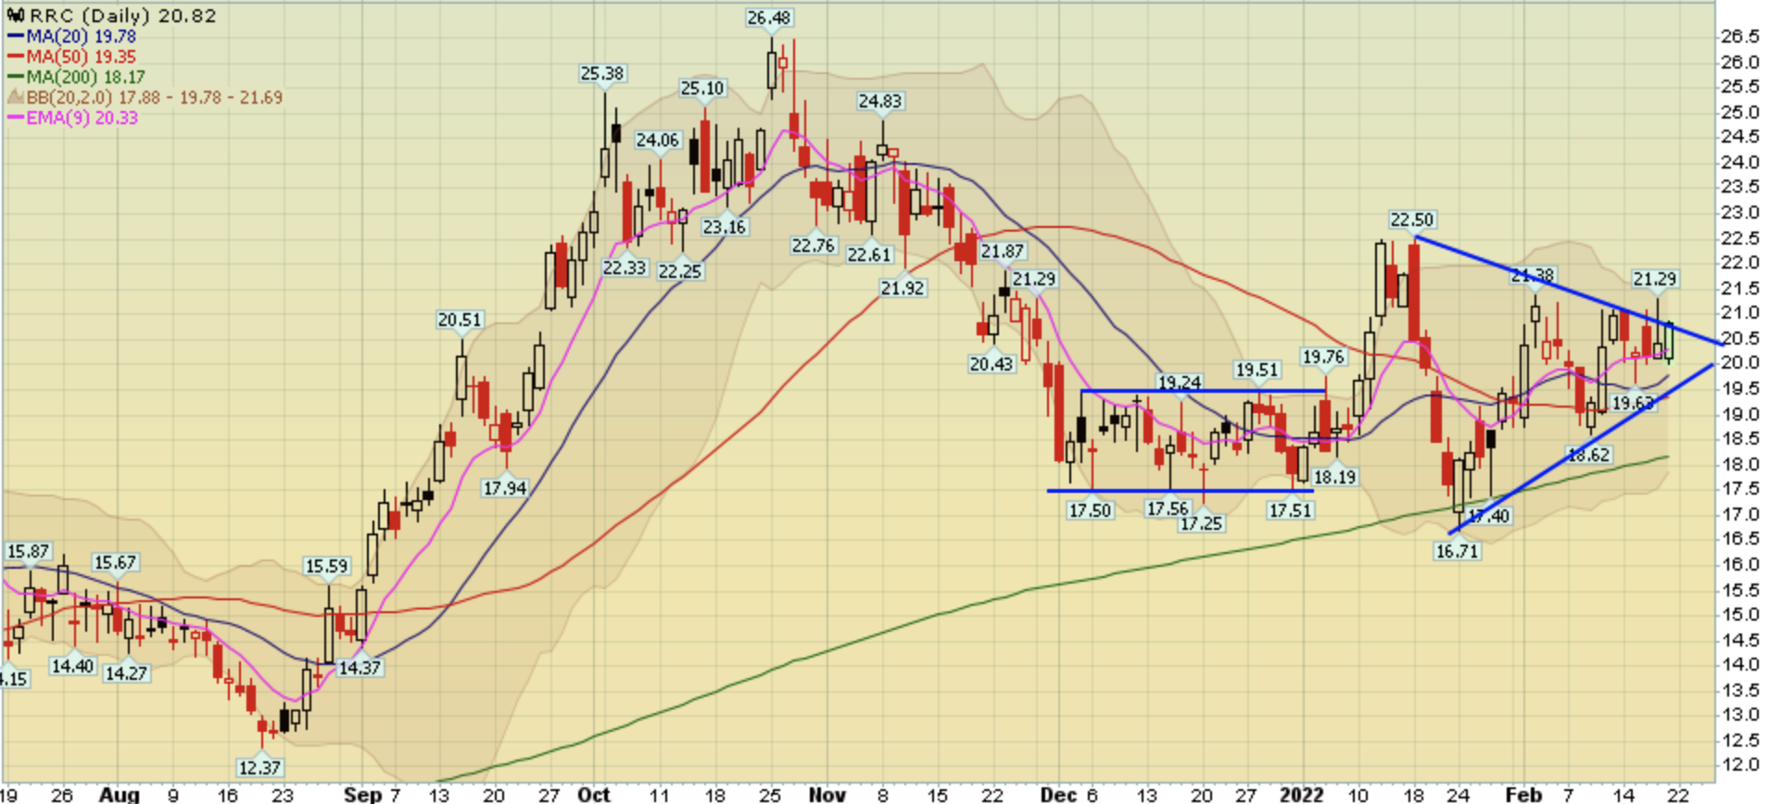Select the 25.38 price callout
This screenshot has height=804, width=1781.
[x=601, y=73]
